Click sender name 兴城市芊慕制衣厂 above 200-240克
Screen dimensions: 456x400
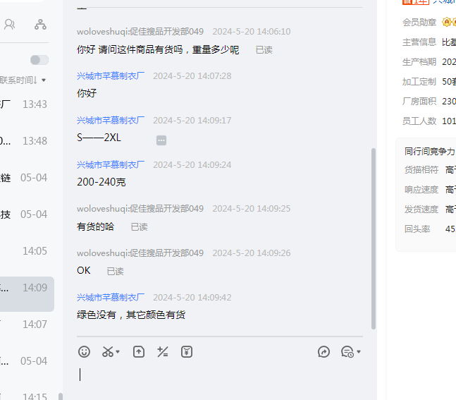tap(111, 164)
